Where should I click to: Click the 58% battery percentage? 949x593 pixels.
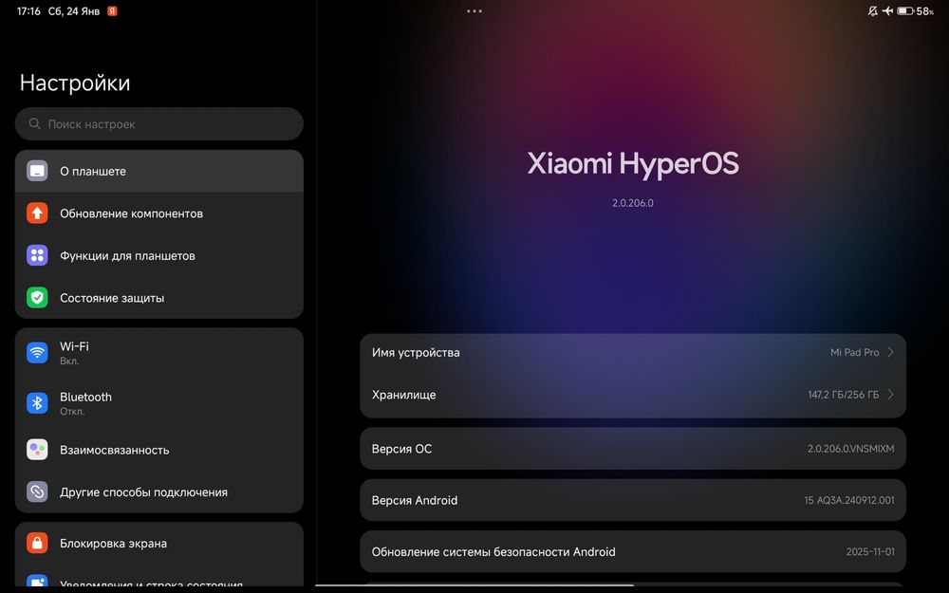pyautogui.click(x=924, y=10)
